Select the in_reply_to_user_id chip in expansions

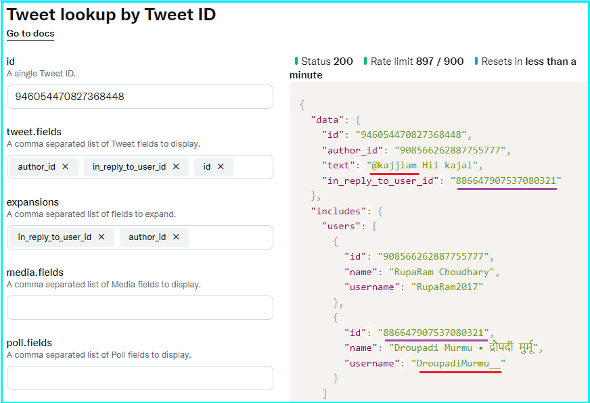point(54,237)
